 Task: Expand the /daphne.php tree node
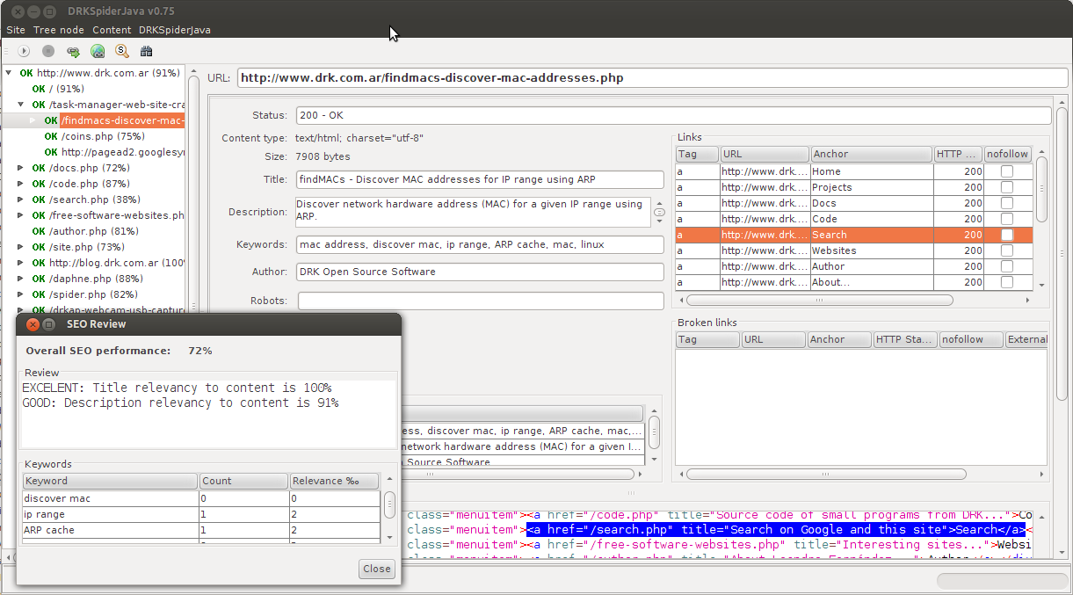tap(21, 279)
